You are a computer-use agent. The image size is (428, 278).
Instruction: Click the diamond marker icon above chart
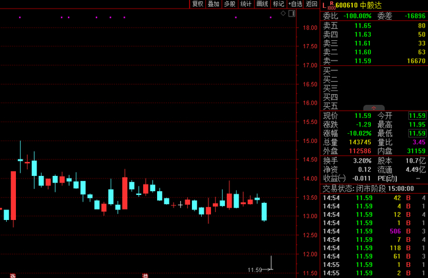pyautogui.click(x=283, y=13)
